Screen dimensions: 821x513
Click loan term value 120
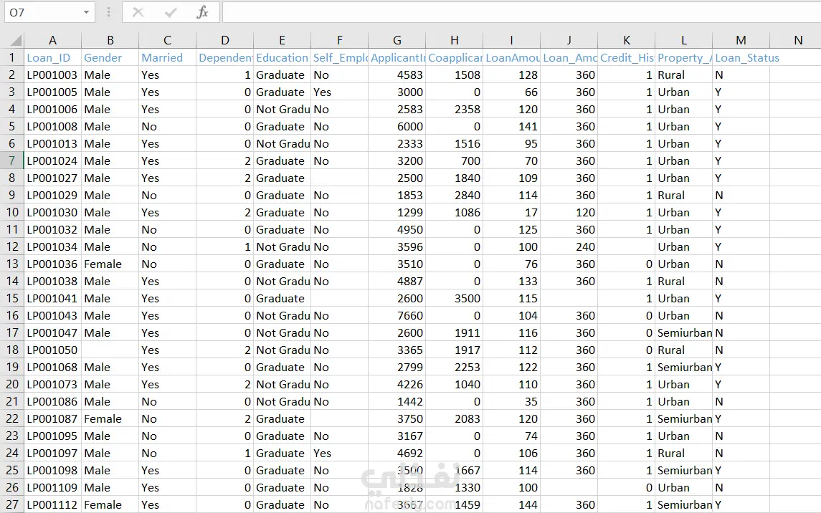569,212
